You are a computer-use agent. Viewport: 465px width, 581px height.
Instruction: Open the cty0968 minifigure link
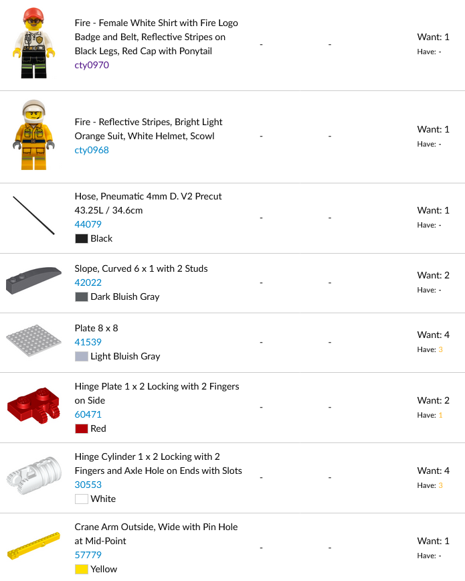(92, 150)
